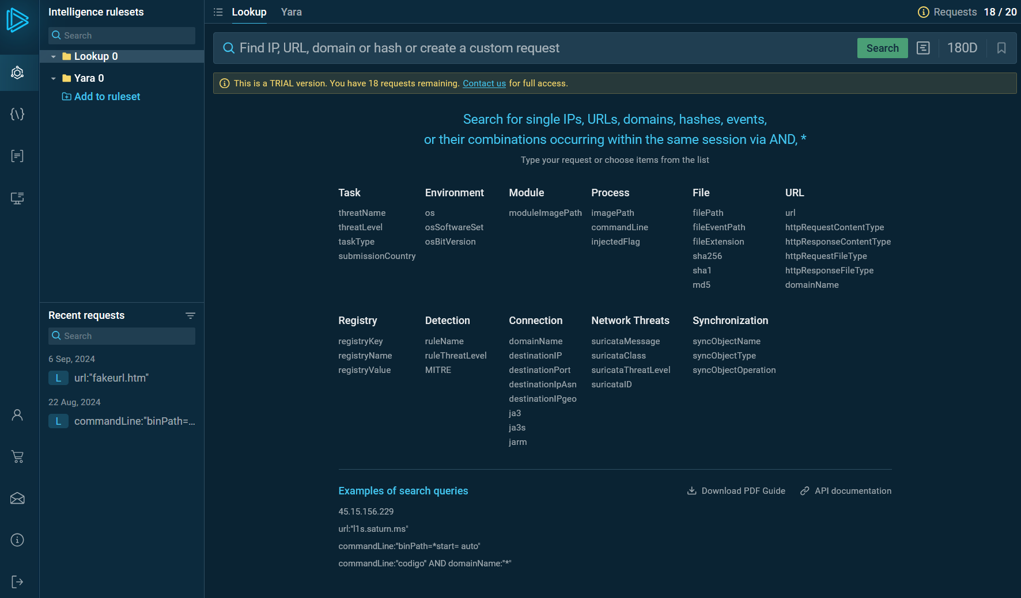
Task: Open the mail contact icon in sidebar
Action: (18, 498)
